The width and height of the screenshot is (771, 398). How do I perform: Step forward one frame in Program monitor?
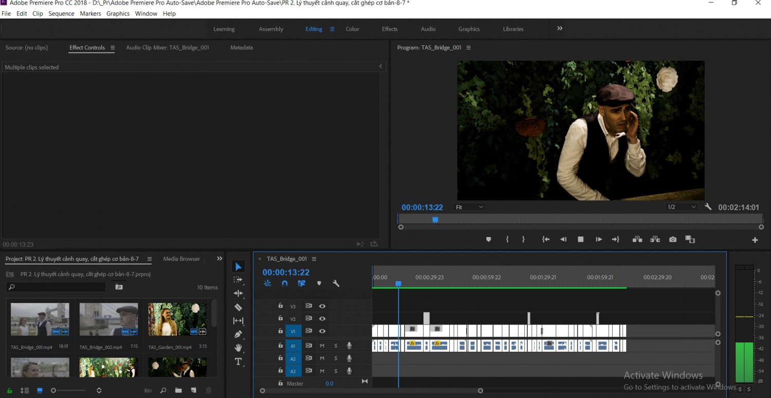coord(599,240)
